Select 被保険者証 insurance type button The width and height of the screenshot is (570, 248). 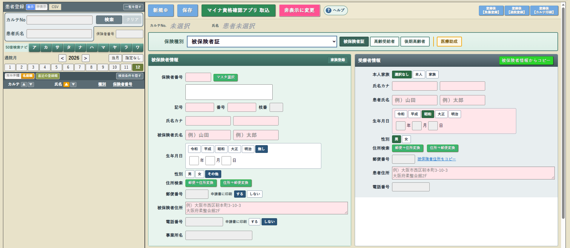click(354, 42)
